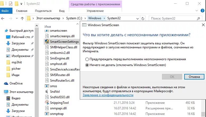Select the SndVol speaker icon
Image resolution: width=206 pixels, height=117 pixels.
pyautogui.click(x=47, y=92)
